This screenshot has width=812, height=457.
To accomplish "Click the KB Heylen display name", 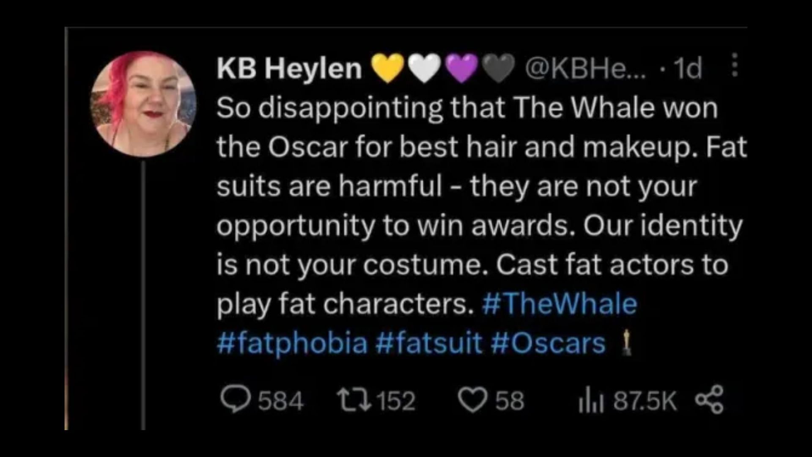I will (x=289, y=69).
